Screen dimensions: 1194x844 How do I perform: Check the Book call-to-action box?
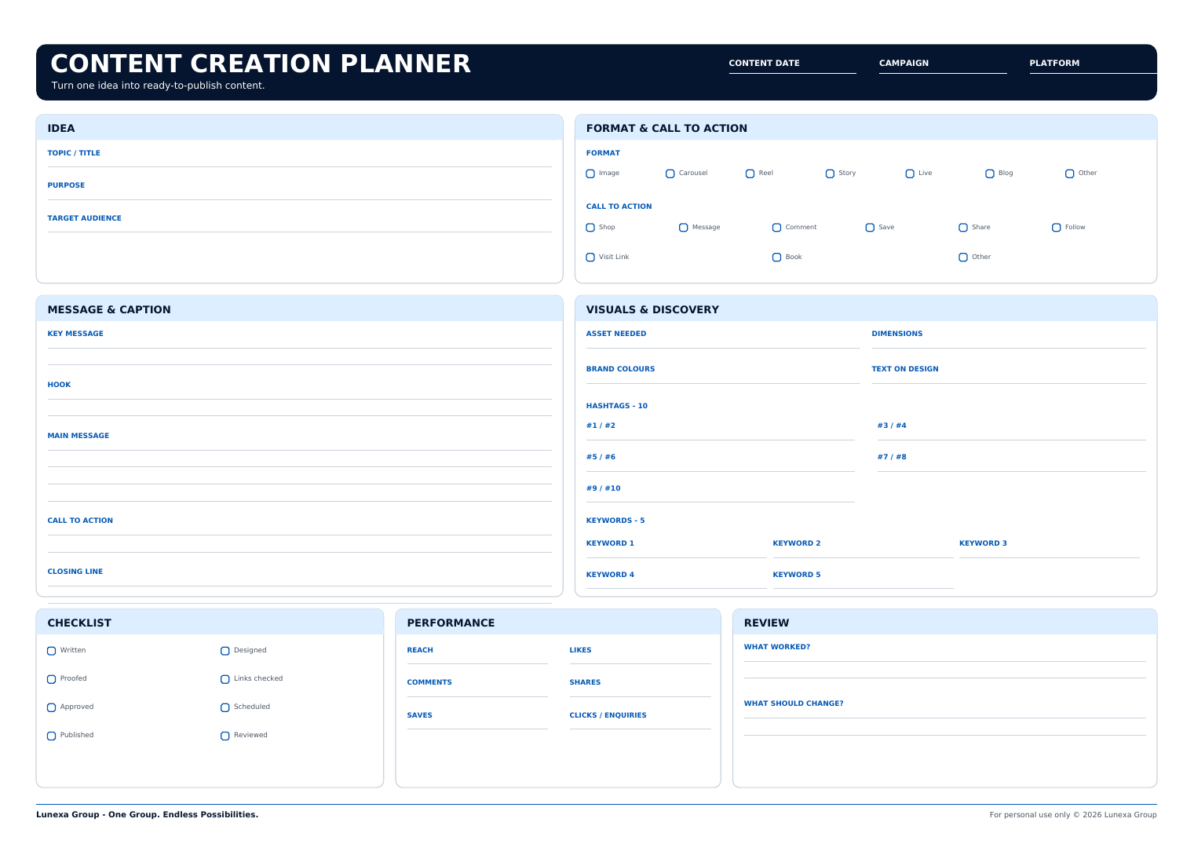[776, 258]
